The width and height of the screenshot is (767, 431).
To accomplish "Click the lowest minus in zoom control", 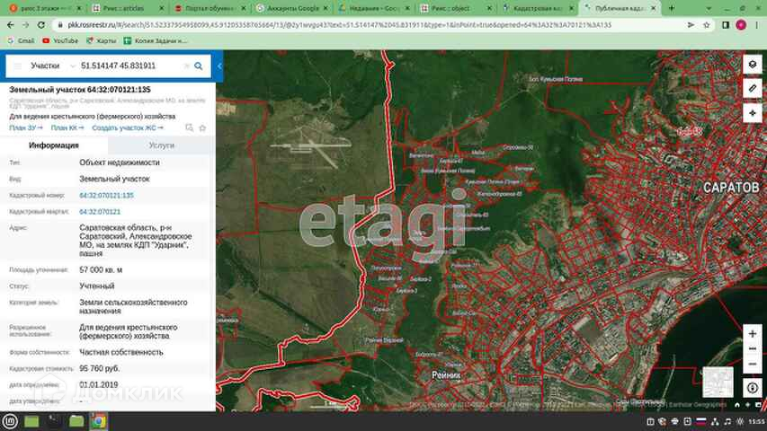I will 753,365.
